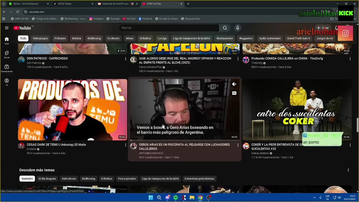This screenshot has width=359, height=202.
Task: Select the La Liga filter chip
Action: (162, 38)
